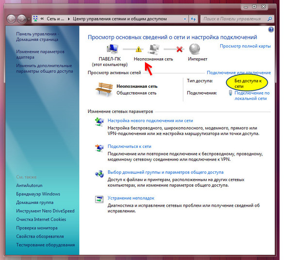The width and height of the screenshot is (291, 260).
Task: Open 'Подключиться к сети' link
Action: coord(129,146)
